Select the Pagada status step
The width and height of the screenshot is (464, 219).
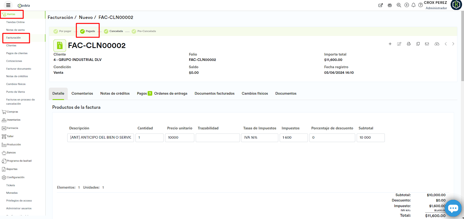(x=88, y=31)
